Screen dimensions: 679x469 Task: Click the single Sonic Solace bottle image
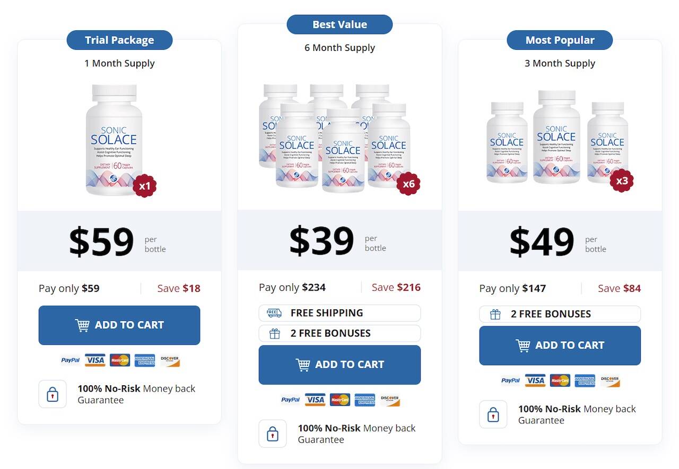click(x=114, y=140)
